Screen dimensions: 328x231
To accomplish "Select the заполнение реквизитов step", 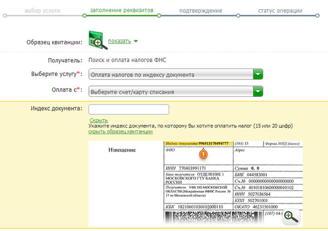I will pos(120,10).
